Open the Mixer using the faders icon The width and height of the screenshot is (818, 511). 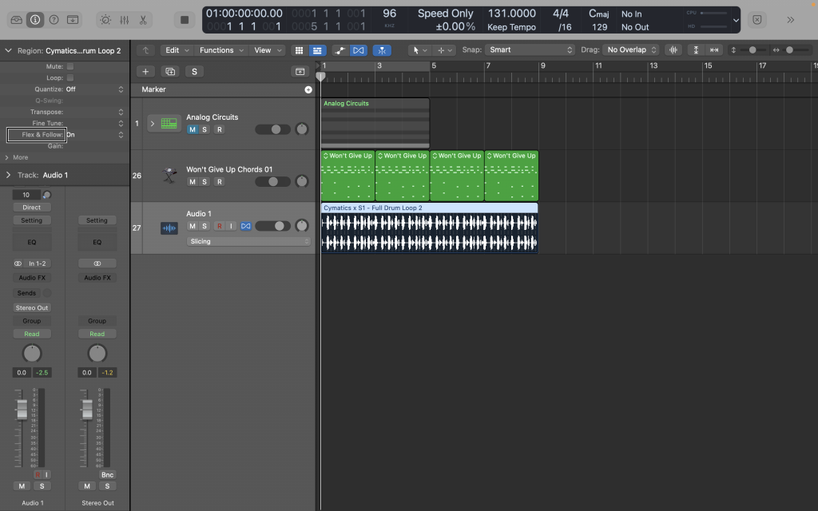click(x=125, y=18)
